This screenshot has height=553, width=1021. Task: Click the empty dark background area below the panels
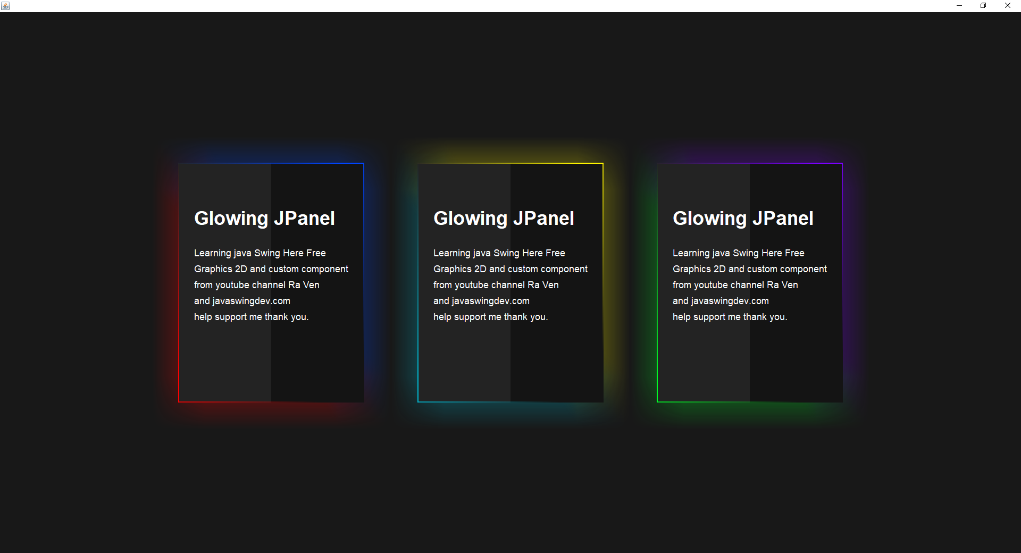(x=510, y=495)
